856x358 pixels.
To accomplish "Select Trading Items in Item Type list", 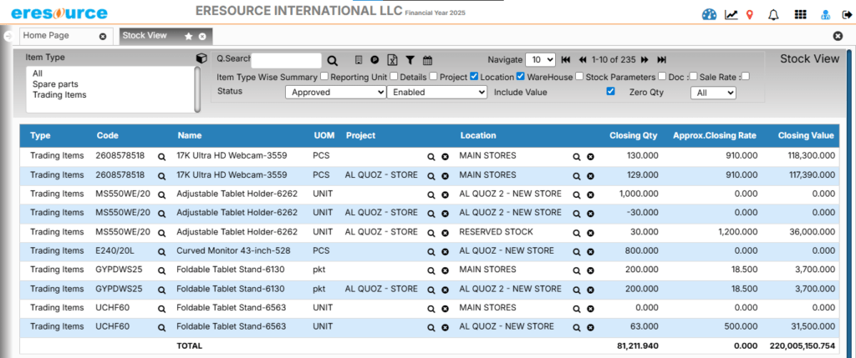I will tap(59, 95).
